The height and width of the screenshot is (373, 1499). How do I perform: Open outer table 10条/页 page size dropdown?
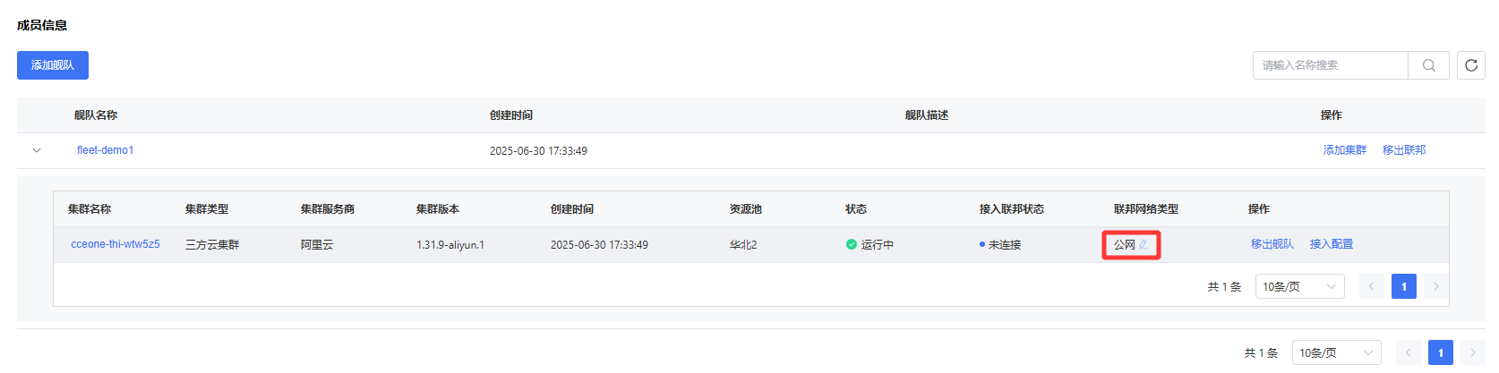click(1337, 352)
